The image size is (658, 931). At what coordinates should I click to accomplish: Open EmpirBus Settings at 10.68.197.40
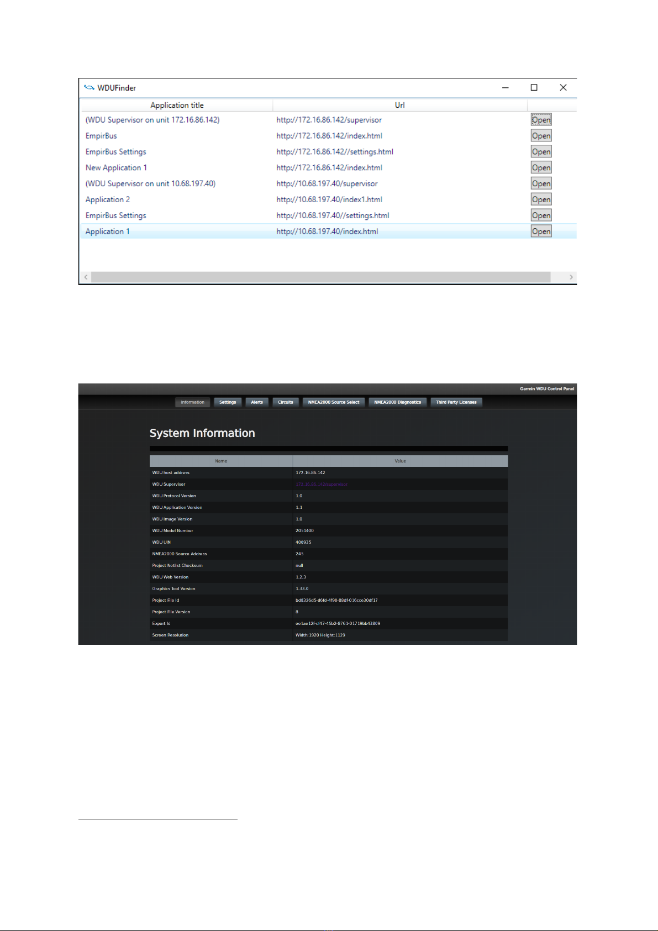coord(541,215)
